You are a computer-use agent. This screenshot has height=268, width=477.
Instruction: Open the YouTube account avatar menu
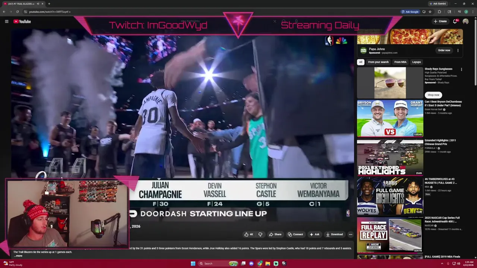tap(465, 22)
